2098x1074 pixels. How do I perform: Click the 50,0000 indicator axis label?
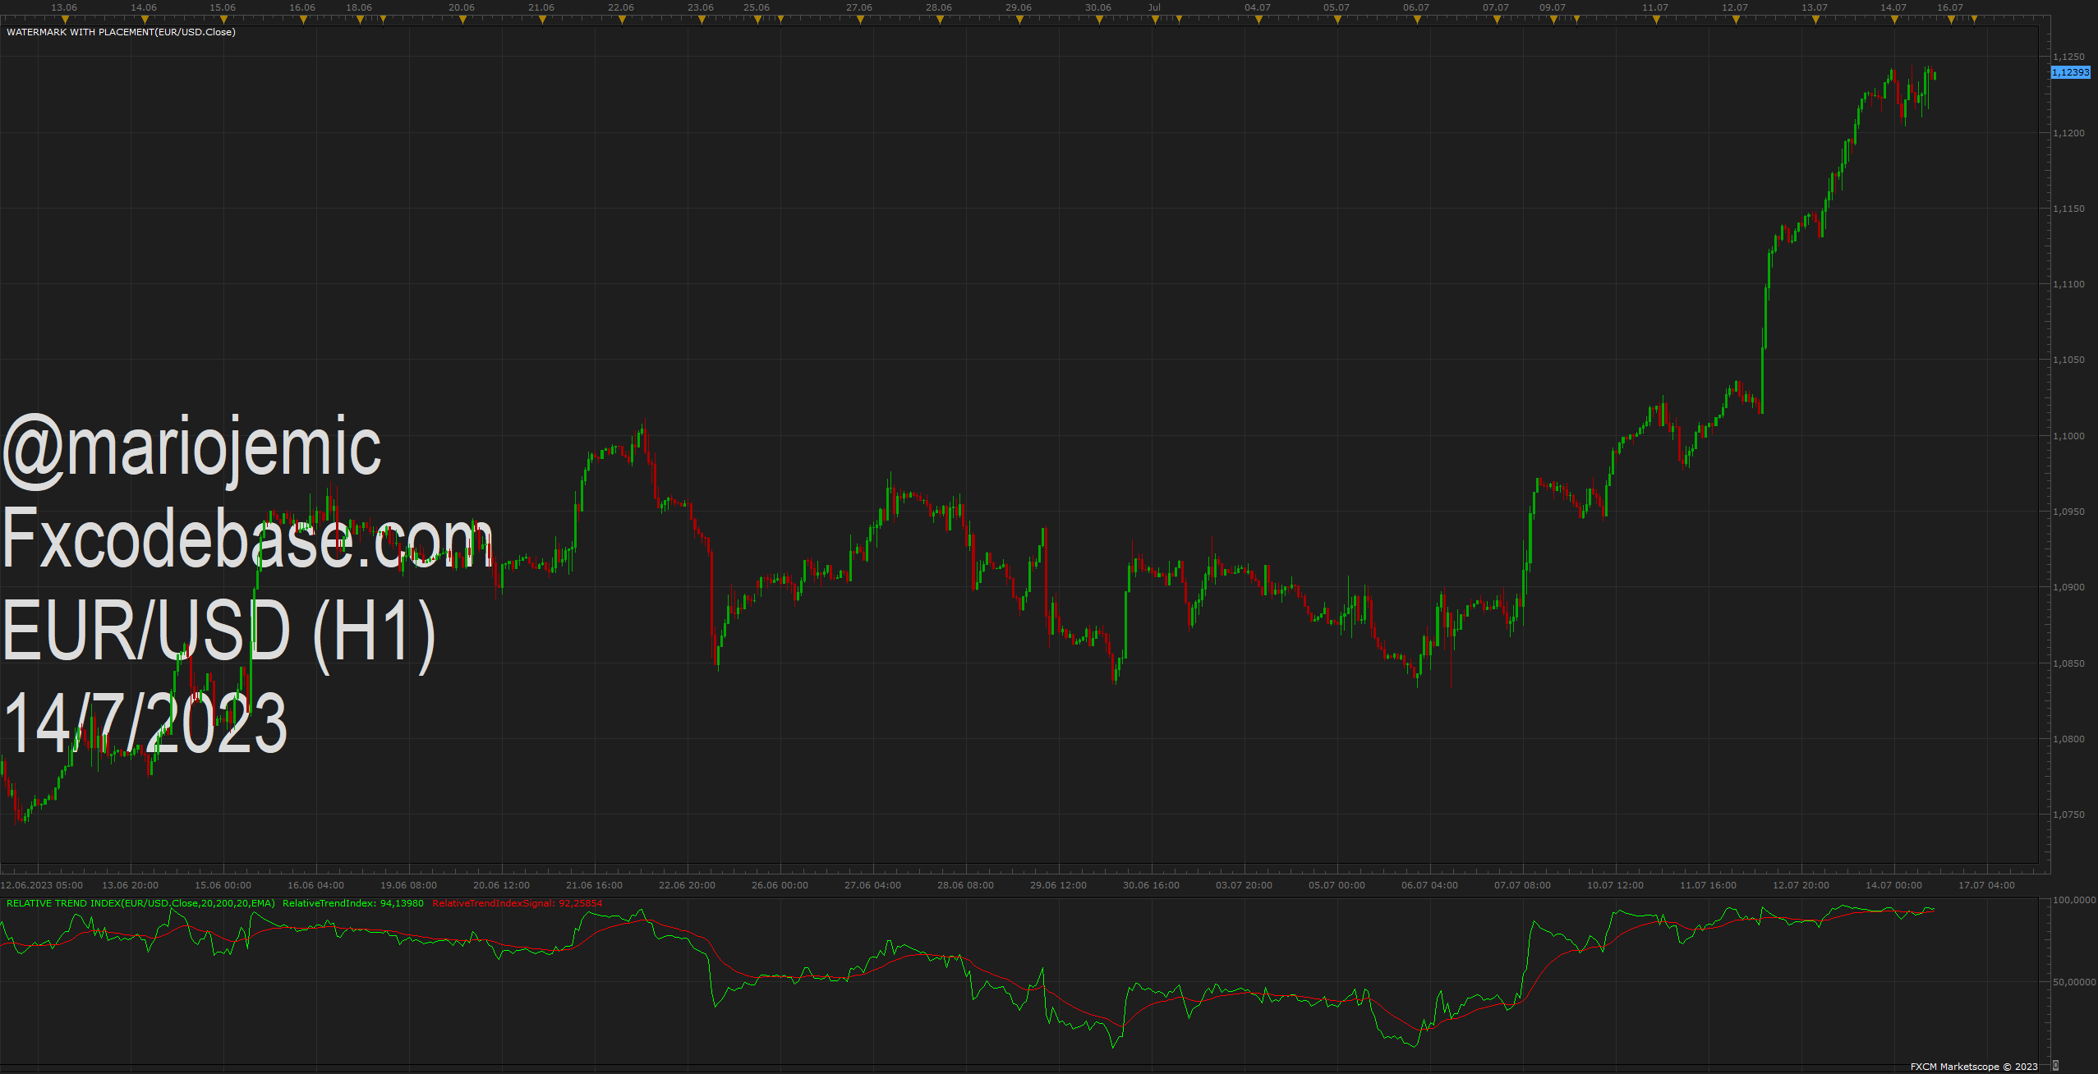(x=2073, y=982)
